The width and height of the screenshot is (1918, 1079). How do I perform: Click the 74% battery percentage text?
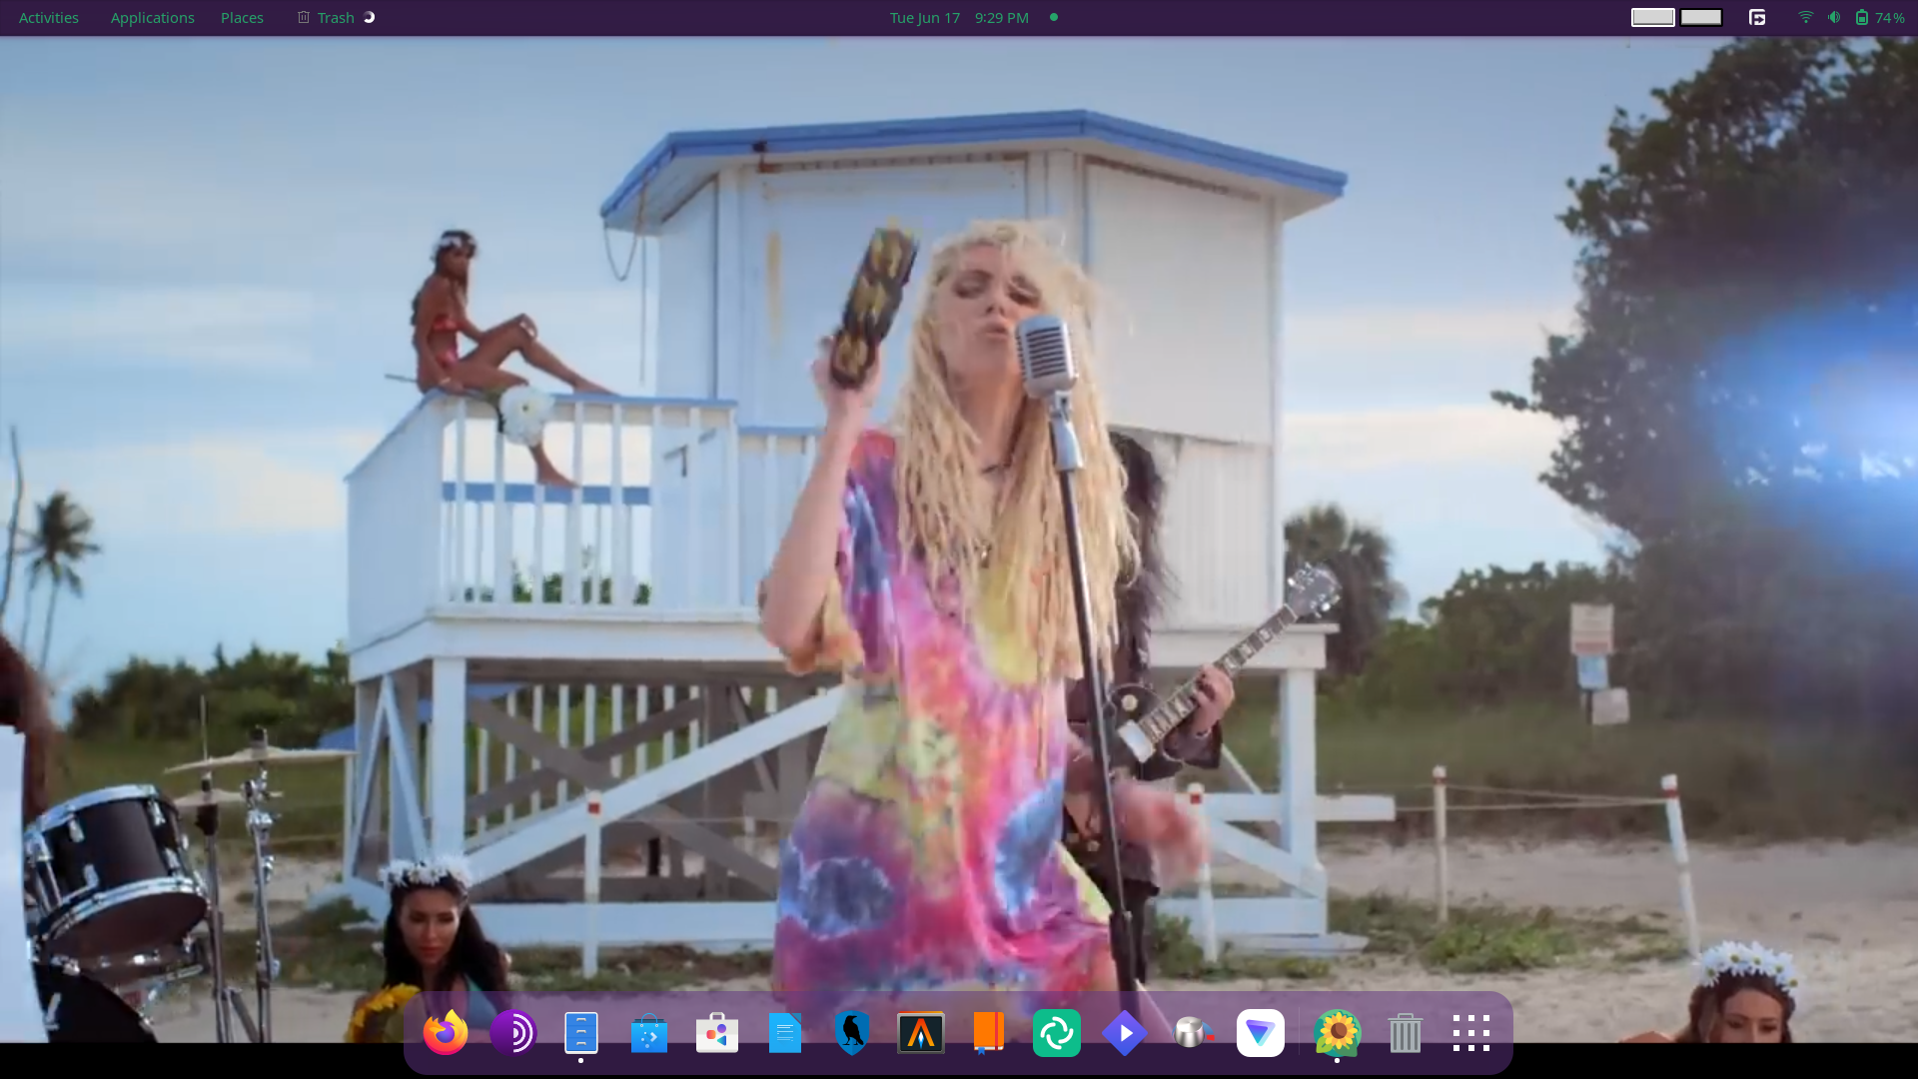tap(1890, 18)
